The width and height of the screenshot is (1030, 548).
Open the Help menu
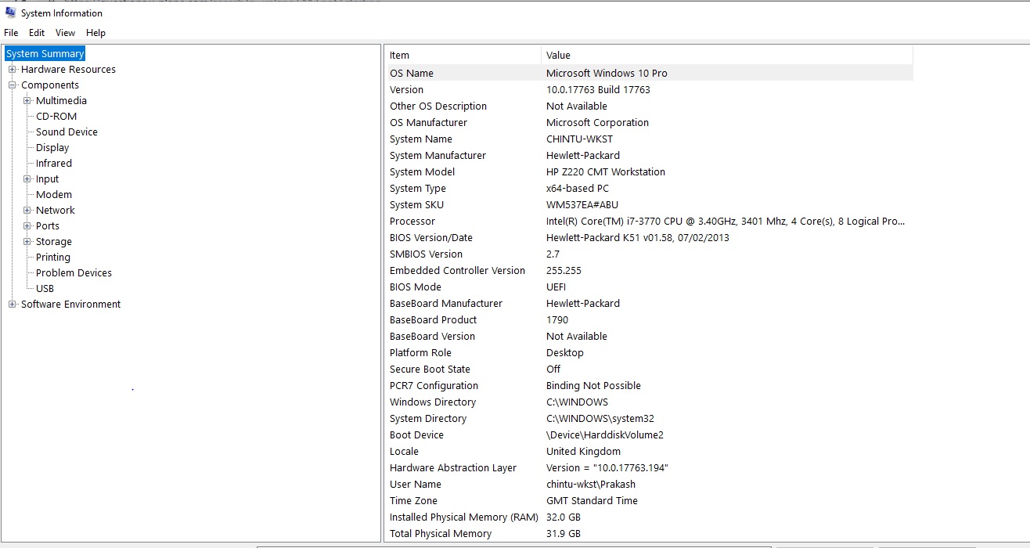point(95,33)
